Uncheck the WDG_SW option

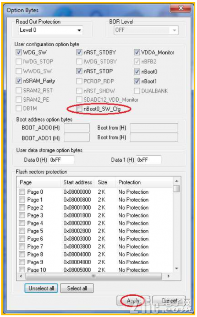[18, 52]
